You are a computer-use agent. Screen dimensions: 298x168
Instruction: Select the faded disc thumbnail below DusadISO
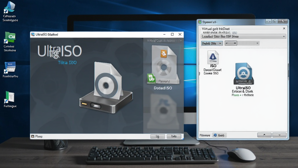[163, 111]
